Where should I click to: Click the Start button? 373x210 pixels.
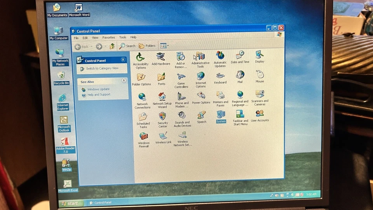coord(71,203)
